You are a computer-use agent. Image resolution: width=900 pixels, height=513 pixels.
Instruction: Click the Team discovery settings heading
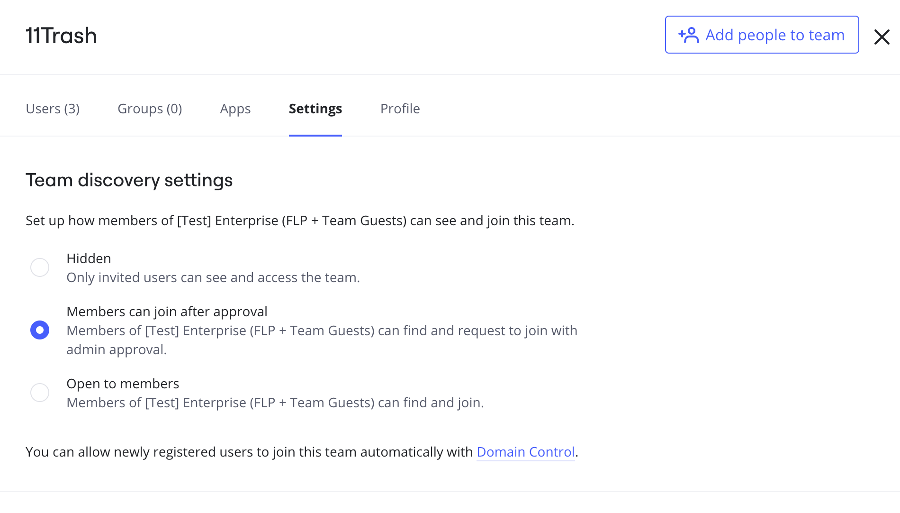pos(129,180)
